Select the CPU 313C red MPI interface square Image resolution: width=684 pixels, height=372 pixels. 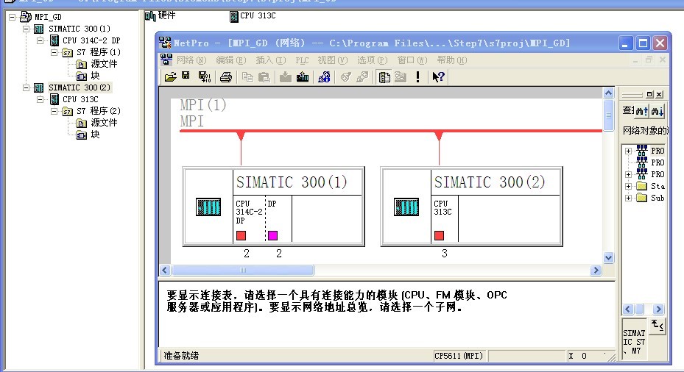(439, 235)
